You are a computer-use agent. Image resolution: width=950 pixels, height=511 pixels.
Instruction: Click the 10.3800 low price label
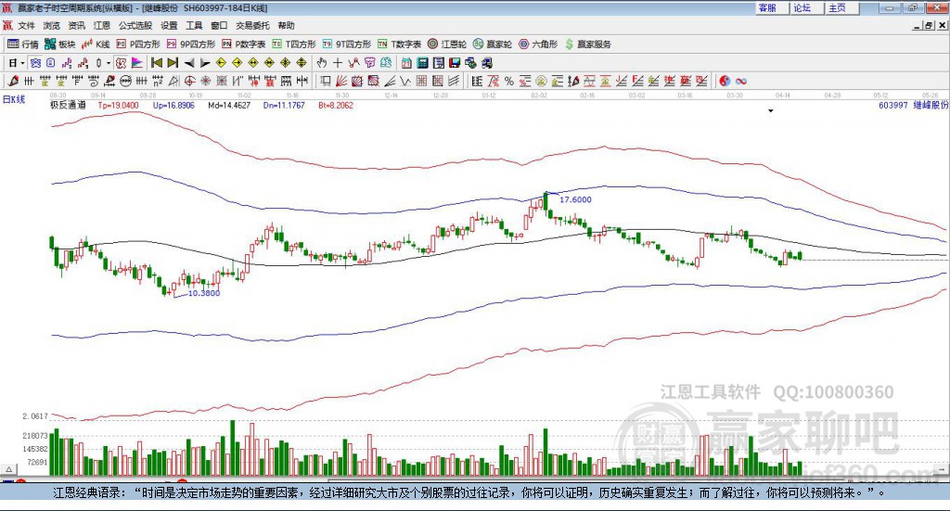[204, 293]
